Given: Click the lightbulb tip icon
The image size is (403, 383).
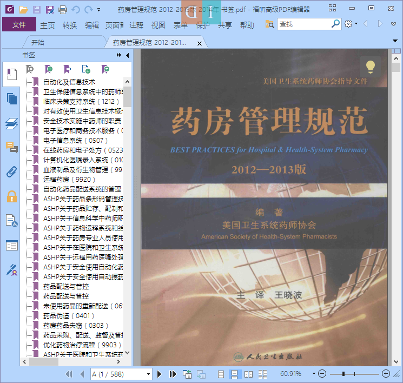Looking at the screenshot, I should [371, 67].
